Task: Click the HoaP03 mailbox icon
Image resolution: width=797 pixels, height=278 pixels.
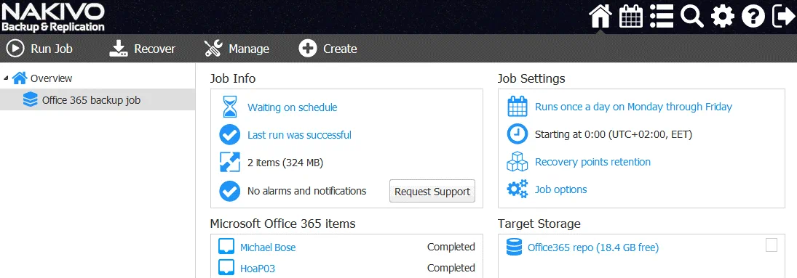Action: (226, 267)
